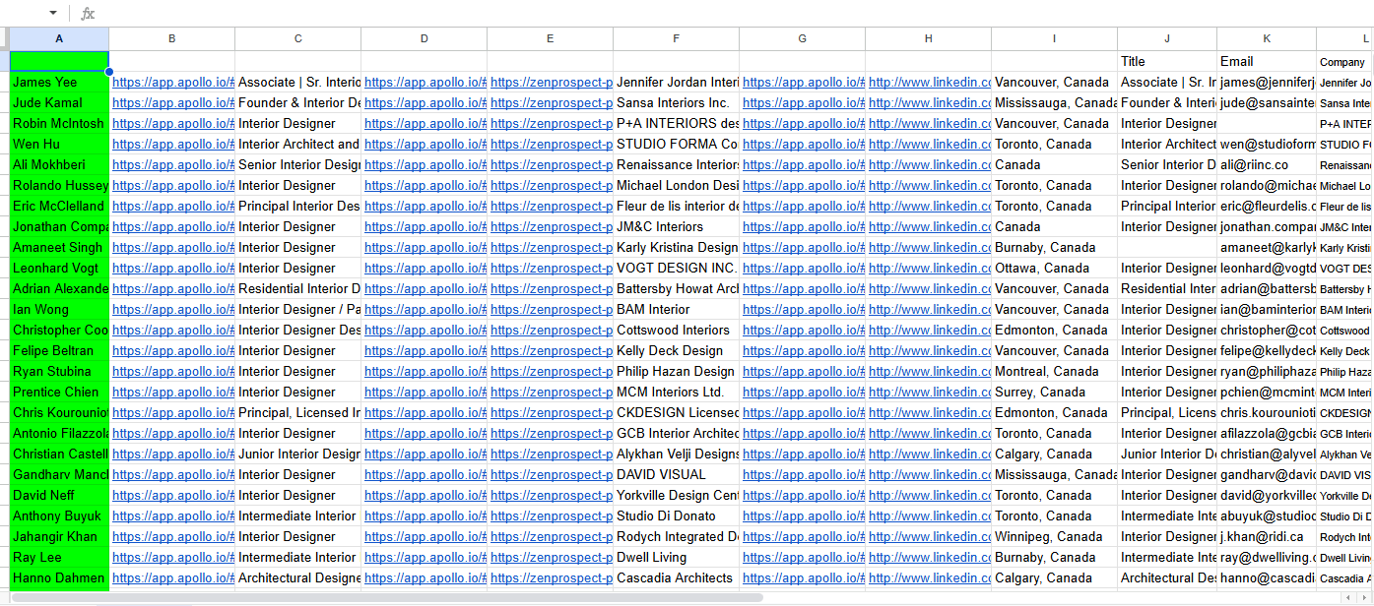Select the 'Email' header cell

click(1267, 61)
